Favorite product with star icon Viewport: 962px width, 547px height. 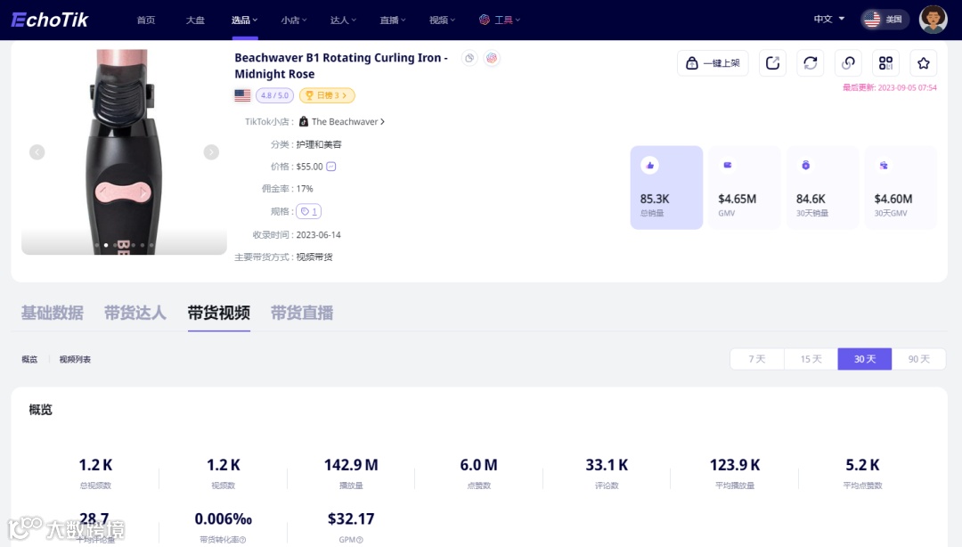coord(924,62)
